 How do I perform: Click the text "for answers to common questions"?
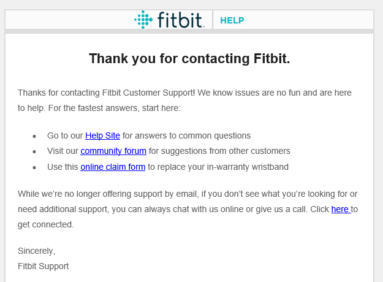click(x=186, y=135)
